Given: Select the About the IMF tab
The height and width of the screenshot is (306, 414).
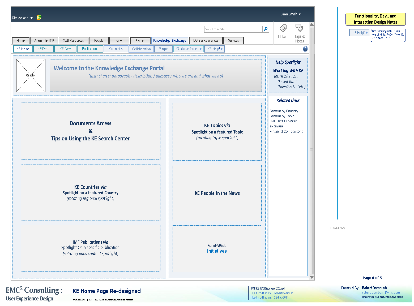Looking at the screenshot, I should click(44, 41).
